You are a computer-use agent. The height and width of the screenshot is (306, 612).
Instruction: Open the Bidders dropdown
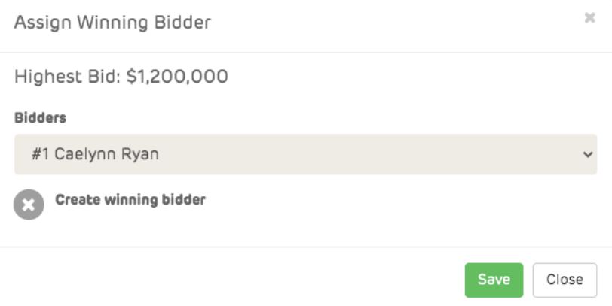(305, 154)
